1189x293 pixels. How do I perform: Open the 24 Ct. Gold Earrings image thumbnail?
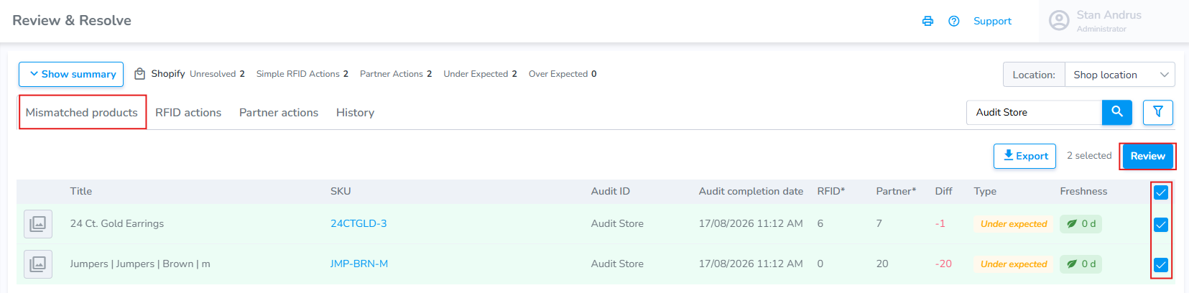38,223
